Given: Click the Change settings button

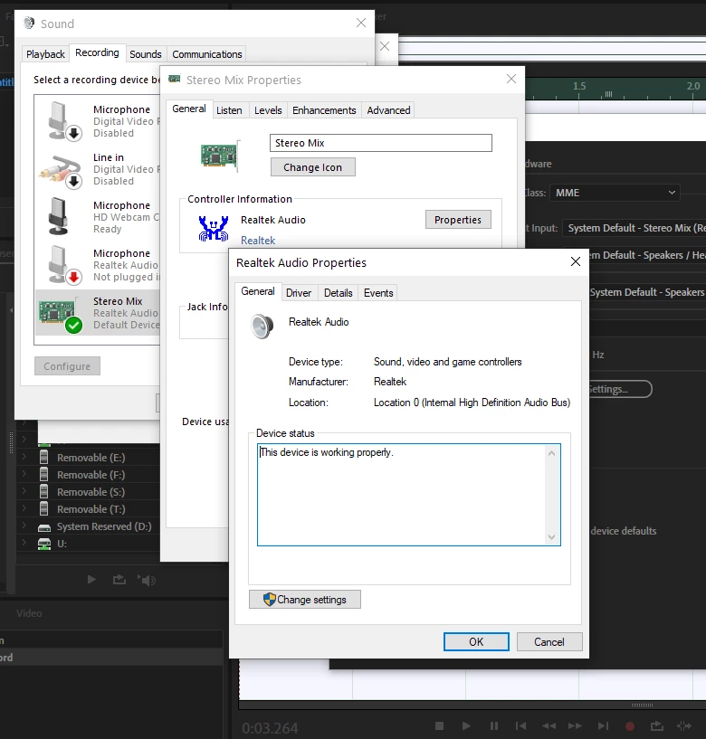Looking at the screenshot, I should [x=305, y=600].
